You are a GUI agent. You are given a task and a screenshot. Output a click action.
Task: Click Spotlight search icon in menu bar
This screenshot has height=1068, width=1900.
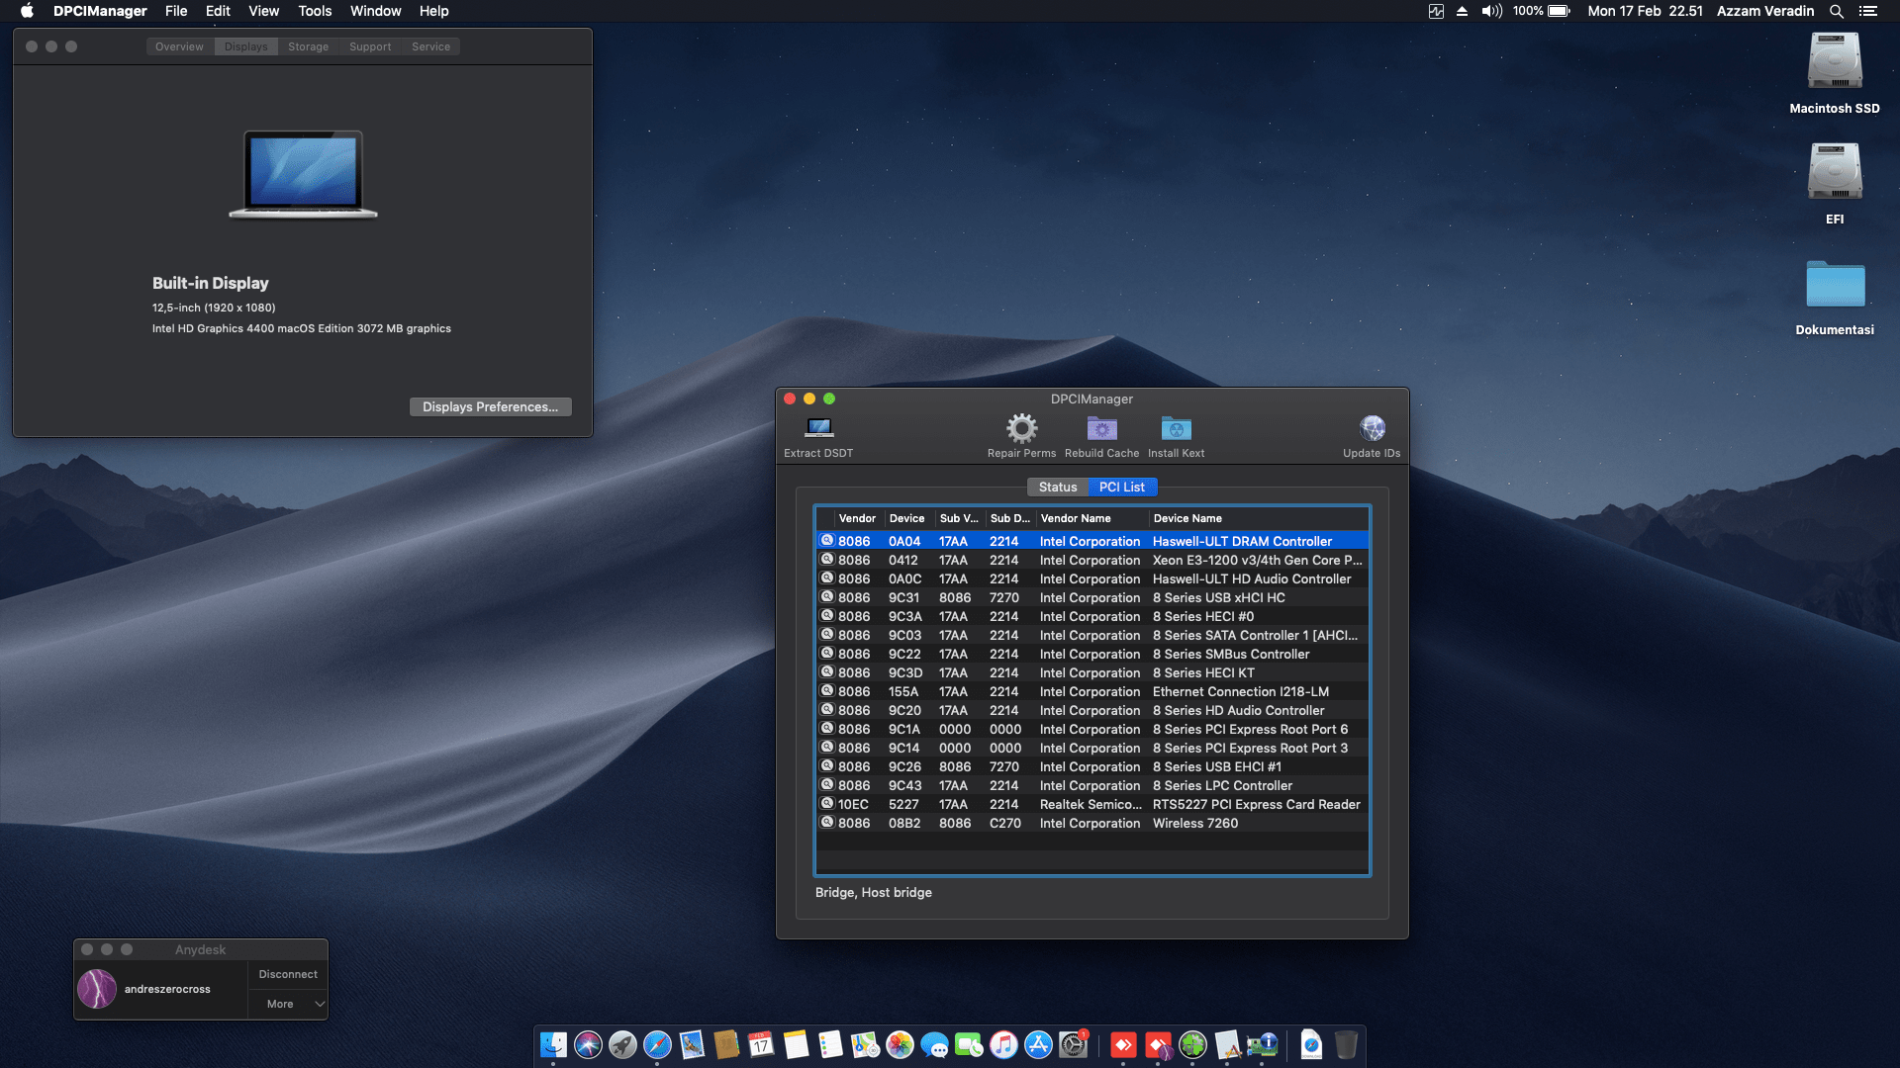[1836, 11]
